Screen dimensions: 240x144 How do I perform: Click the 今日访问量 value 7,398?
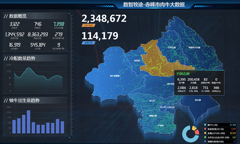click(58, 24)
